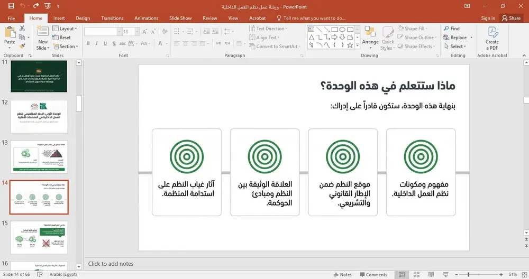Click the Slide Sorter view icon
529x279 pixels.
pyautogui.click(x=417, y=275)
